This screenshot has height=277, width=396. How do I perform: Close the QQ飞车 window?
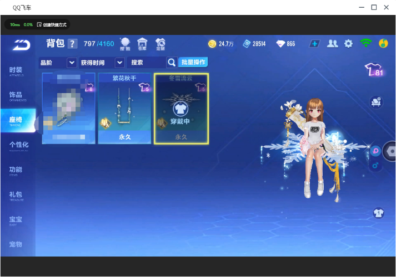[386, 8]
